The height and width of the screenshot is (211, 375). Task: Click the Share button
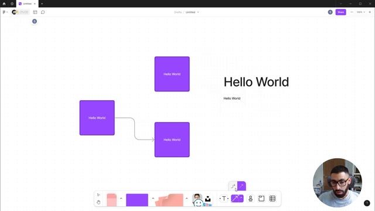(341, 12)
